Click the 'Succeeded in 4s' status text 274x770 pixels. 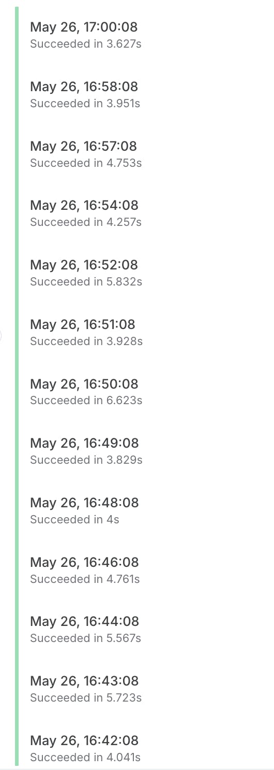(74, 519)
